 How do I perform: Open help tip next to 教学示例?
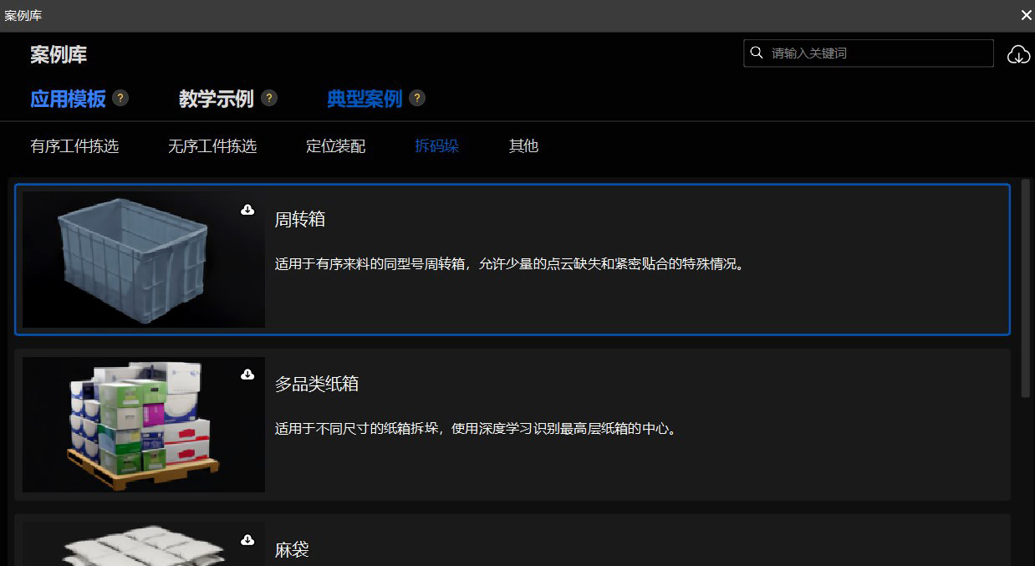tap(268, 98)
